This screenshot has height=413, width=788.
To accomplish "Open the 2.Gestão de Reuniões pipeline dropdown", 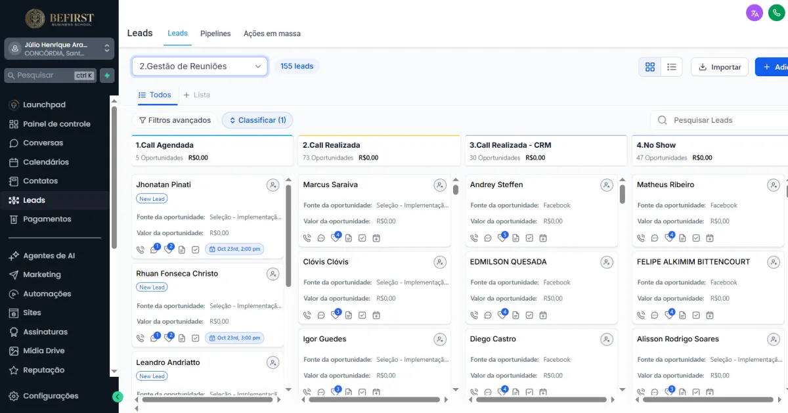I will [200, 66].
